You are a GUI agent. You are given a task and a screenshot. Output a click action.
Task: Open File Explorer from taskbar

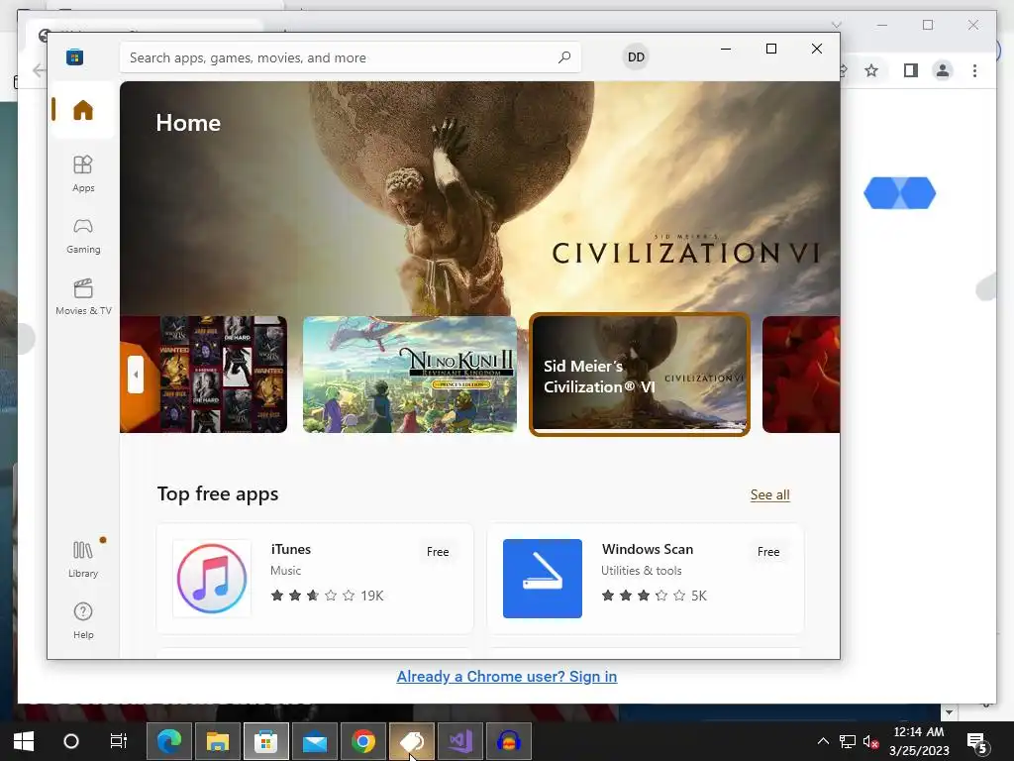[x=218, y=741]
